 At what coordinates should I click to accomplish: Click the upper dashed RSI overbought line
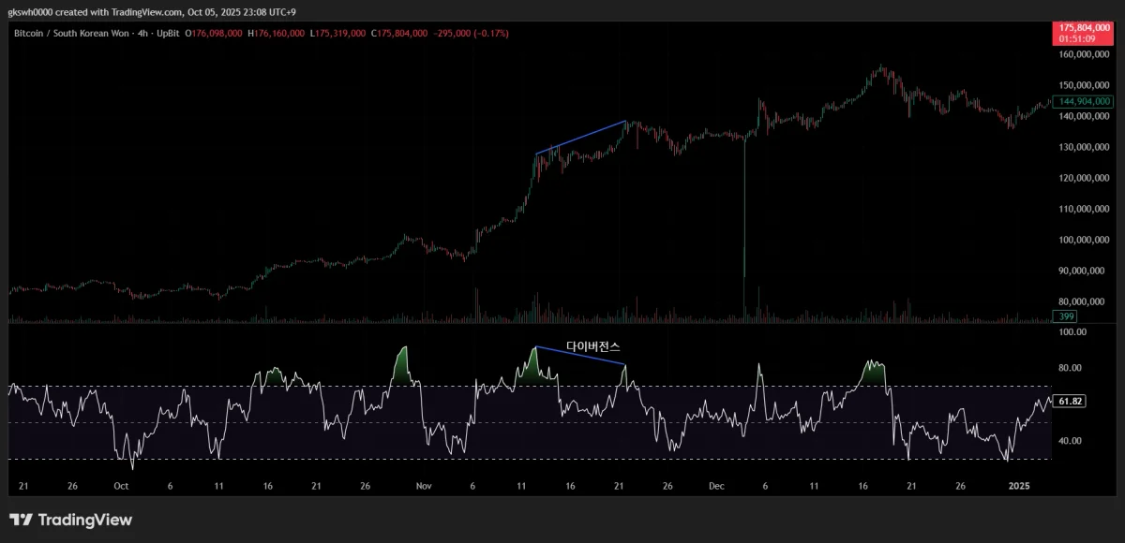tap(530, 386)
